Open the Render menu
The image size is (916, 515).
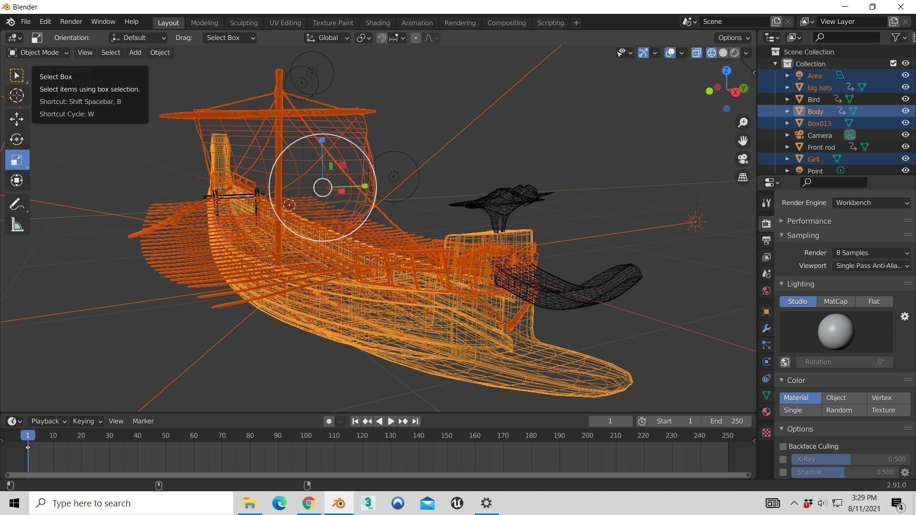coord(71,22)
